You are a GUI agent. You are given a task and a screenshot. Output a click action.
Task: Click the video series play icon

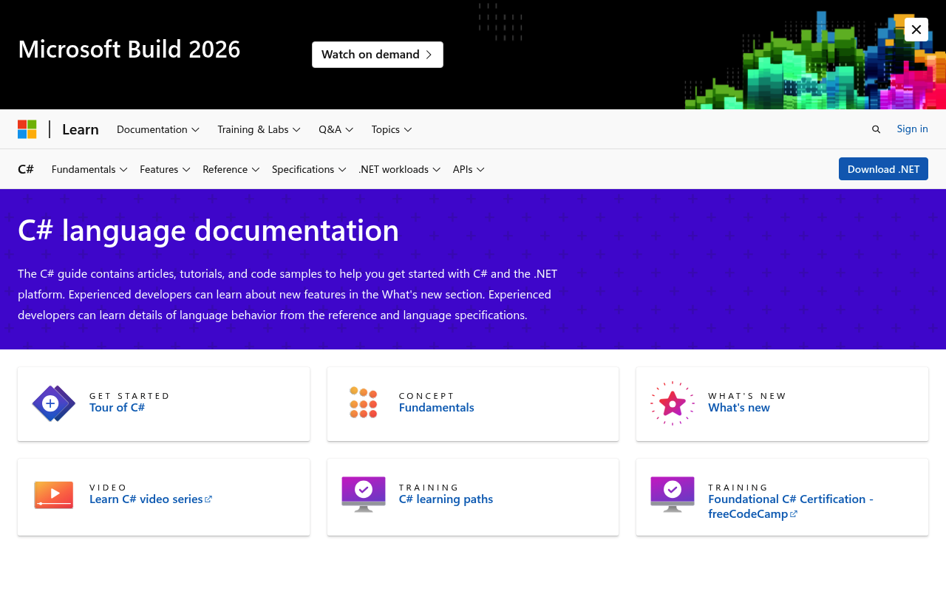(x=54, y=495)
